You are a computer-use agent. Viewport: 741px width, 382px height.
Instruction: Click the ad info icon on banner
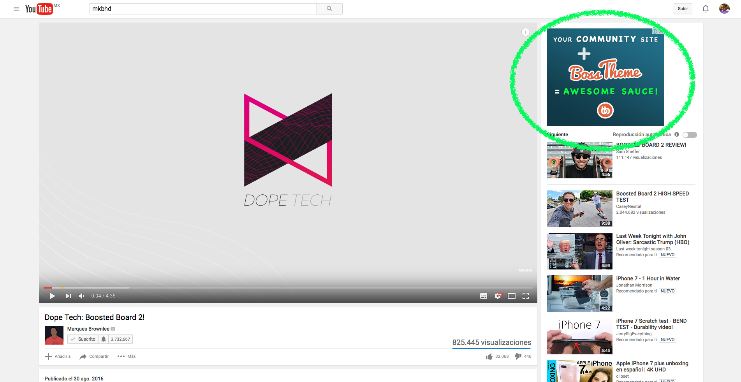pos(655,31)
